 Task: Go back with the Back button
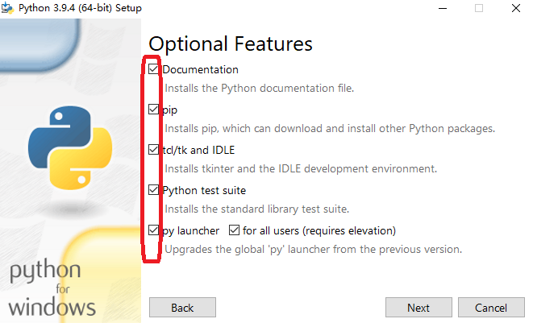pyautogui.click(x=182, y=308)
